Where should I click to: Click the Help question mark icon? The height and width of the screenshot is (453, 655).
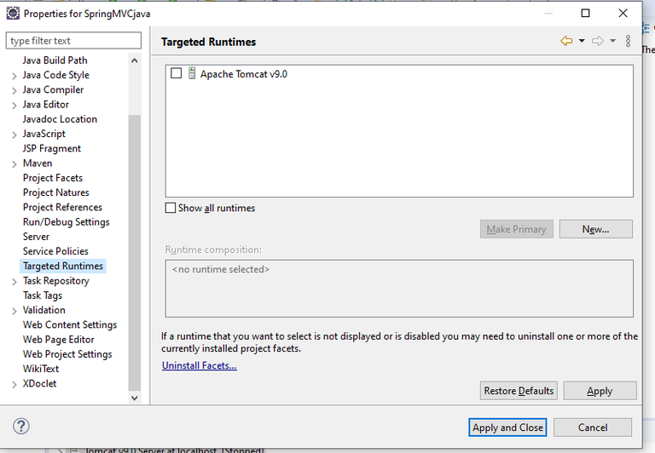coord(21,427)
